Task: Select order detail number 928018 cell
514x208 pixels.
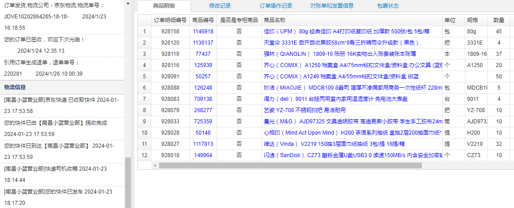Action: pyautogui.click(x=170, y=155)
